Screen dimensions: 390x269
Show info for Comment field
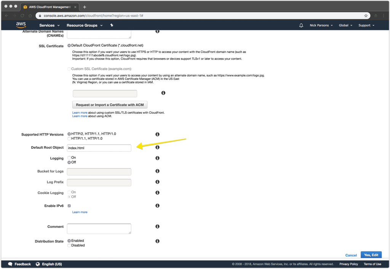click(x=157, y=226)
